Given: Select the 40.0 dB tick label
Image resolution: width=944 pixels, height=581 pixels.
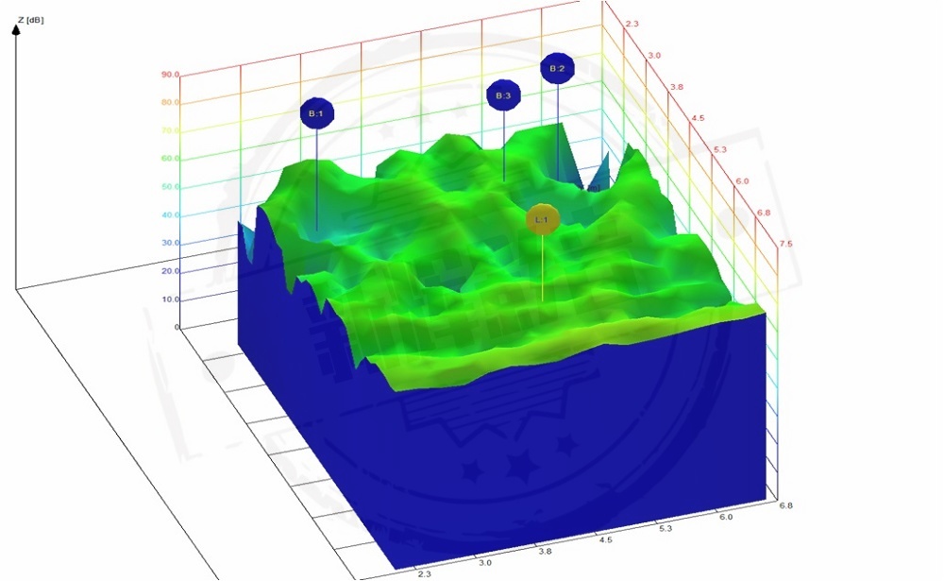Looking at the screenshot, I should 170,215.
